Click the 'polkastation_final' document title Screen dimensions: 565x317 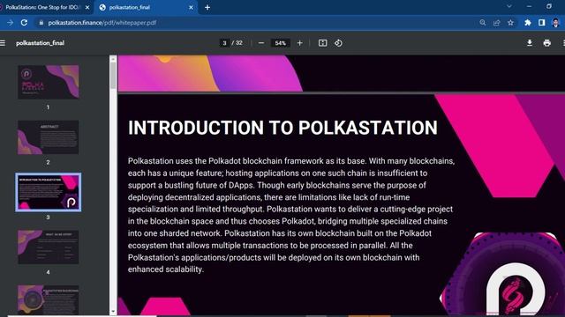coord(41,43)
